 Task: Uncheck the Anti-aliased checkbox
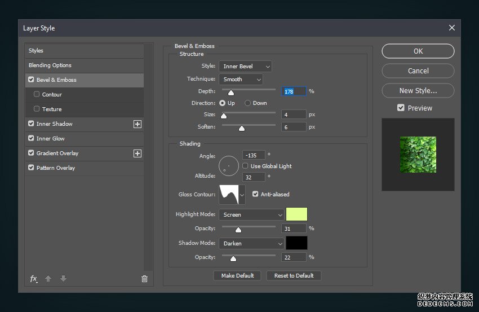[x=255, y=194]
